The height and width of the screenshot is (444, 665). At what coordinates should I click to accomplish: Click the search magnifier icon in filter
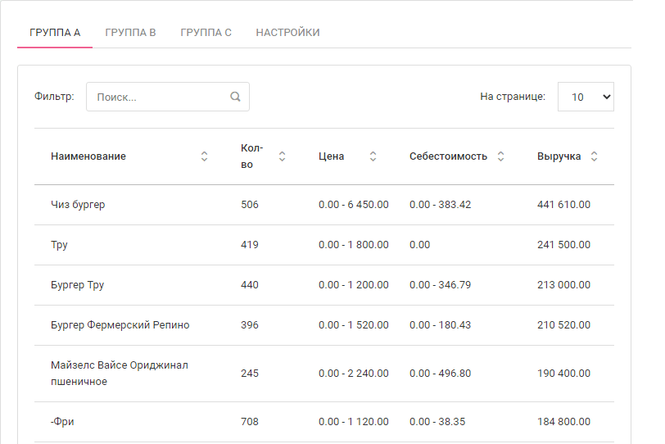click(235, 97)
